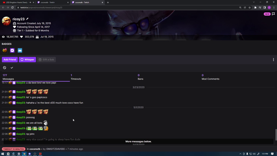Click the TIMEOUT 10 MINUTES label
This screenshot has height=156, width=277.
pos(13,149)
